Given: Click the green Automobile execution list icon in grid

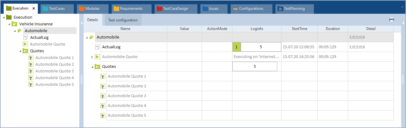Looking at the screenshot, I should pyautogui.click(x=92, y=37).
